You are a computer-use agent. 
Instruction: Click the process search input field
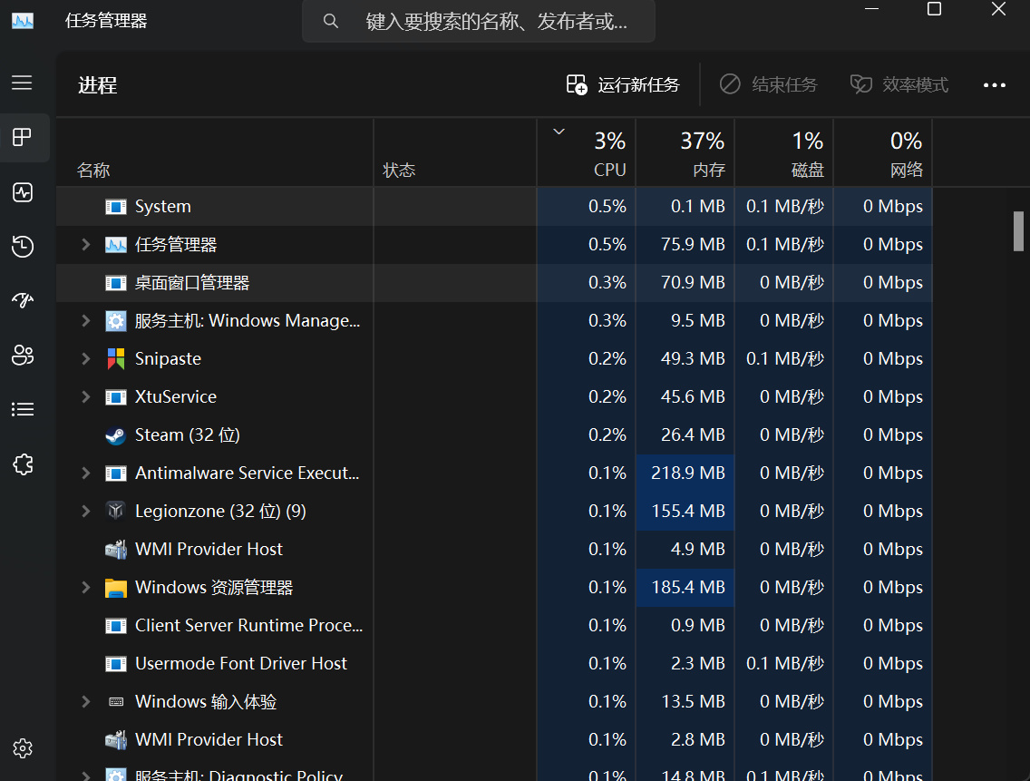pos(478,21)
